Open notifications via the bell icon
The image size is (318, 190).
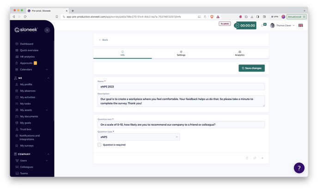click(x=262, y=25)
